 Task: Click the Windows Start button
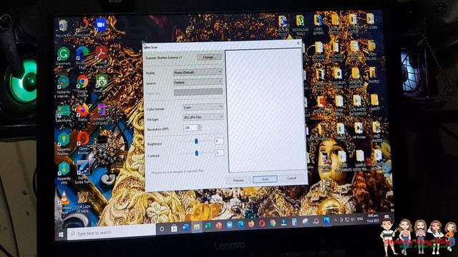click(61, 235)
